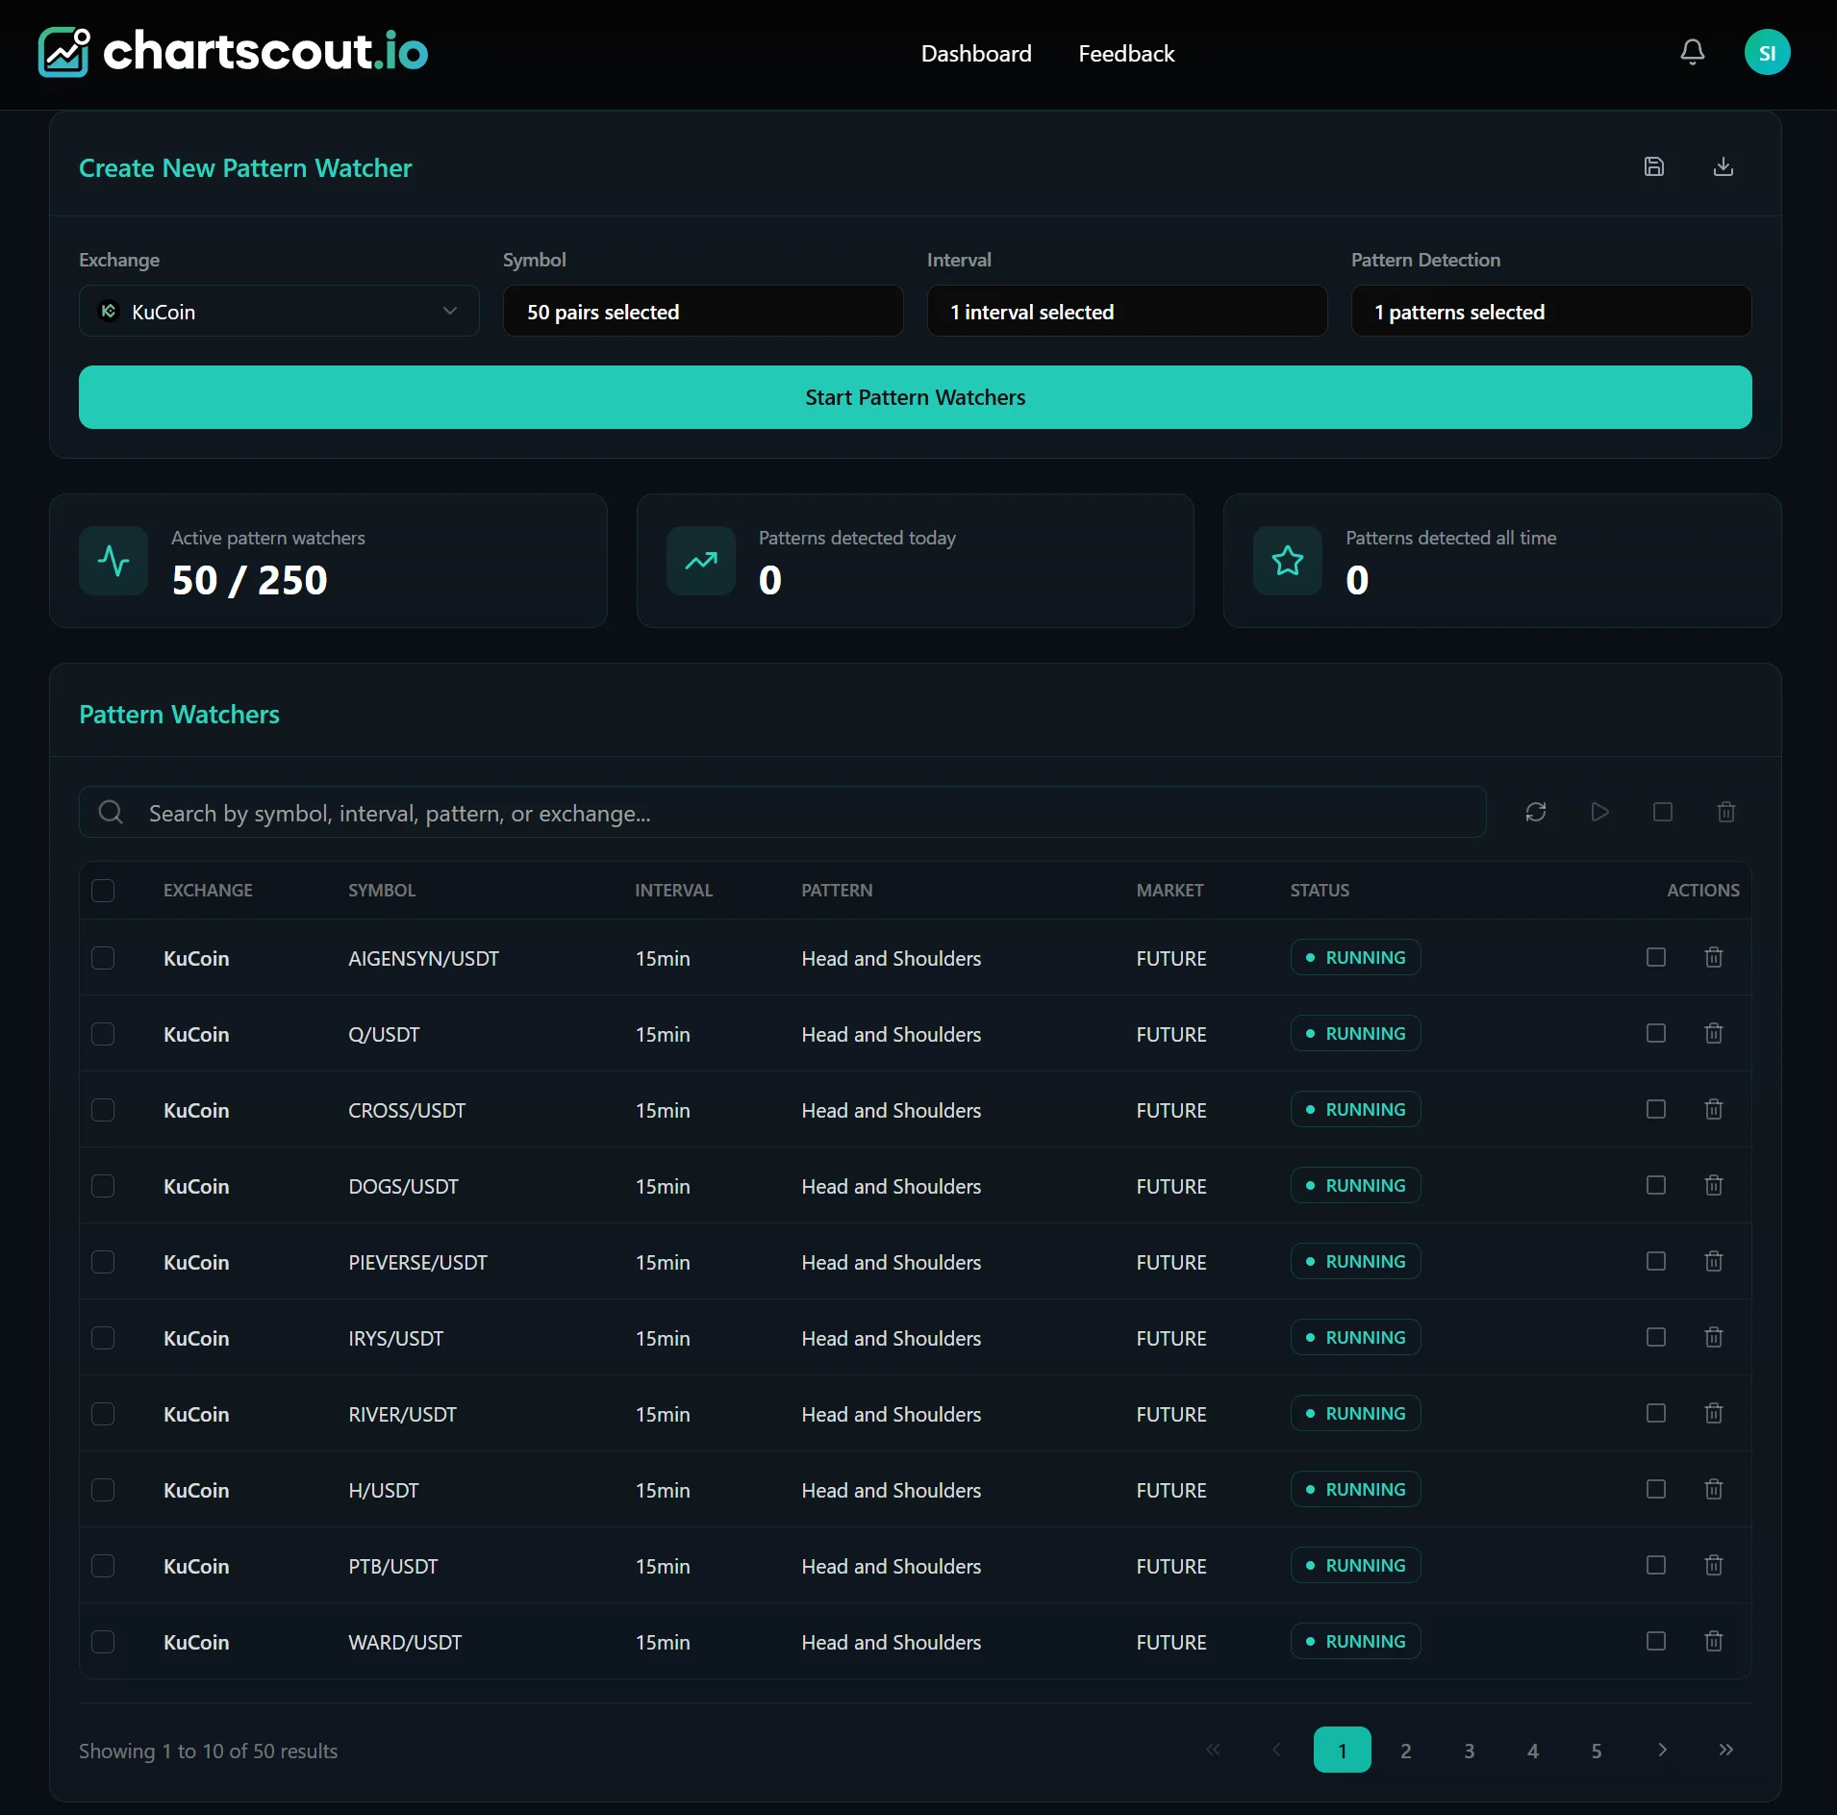The height and width of the screenshot is (1815, 1837).
Task: Click the H/USDT symbol cell
Action: click(x=383, y=1490)
